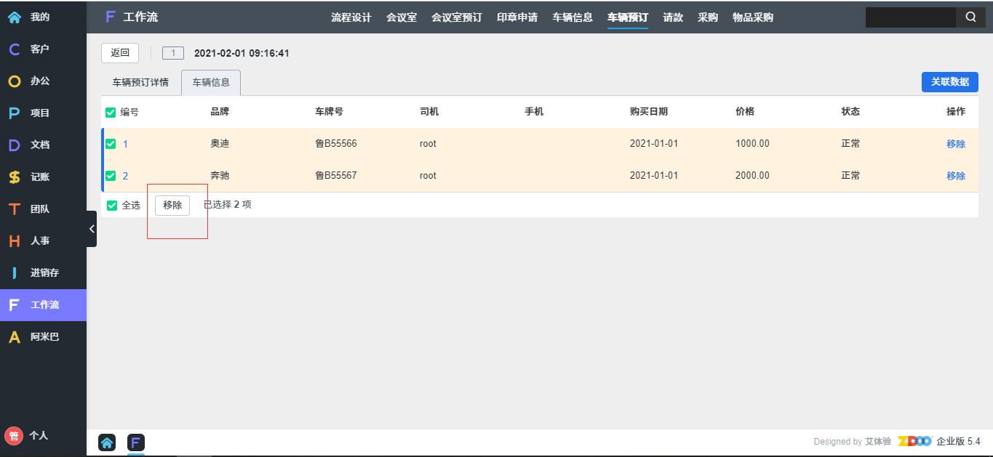Click the search input field at top
The image size is (993, 457).
[909, 17]
